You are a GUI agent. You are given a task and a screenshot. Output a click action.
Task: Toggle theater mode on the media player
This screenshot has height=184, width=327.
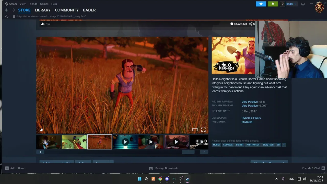coord(195,130)
